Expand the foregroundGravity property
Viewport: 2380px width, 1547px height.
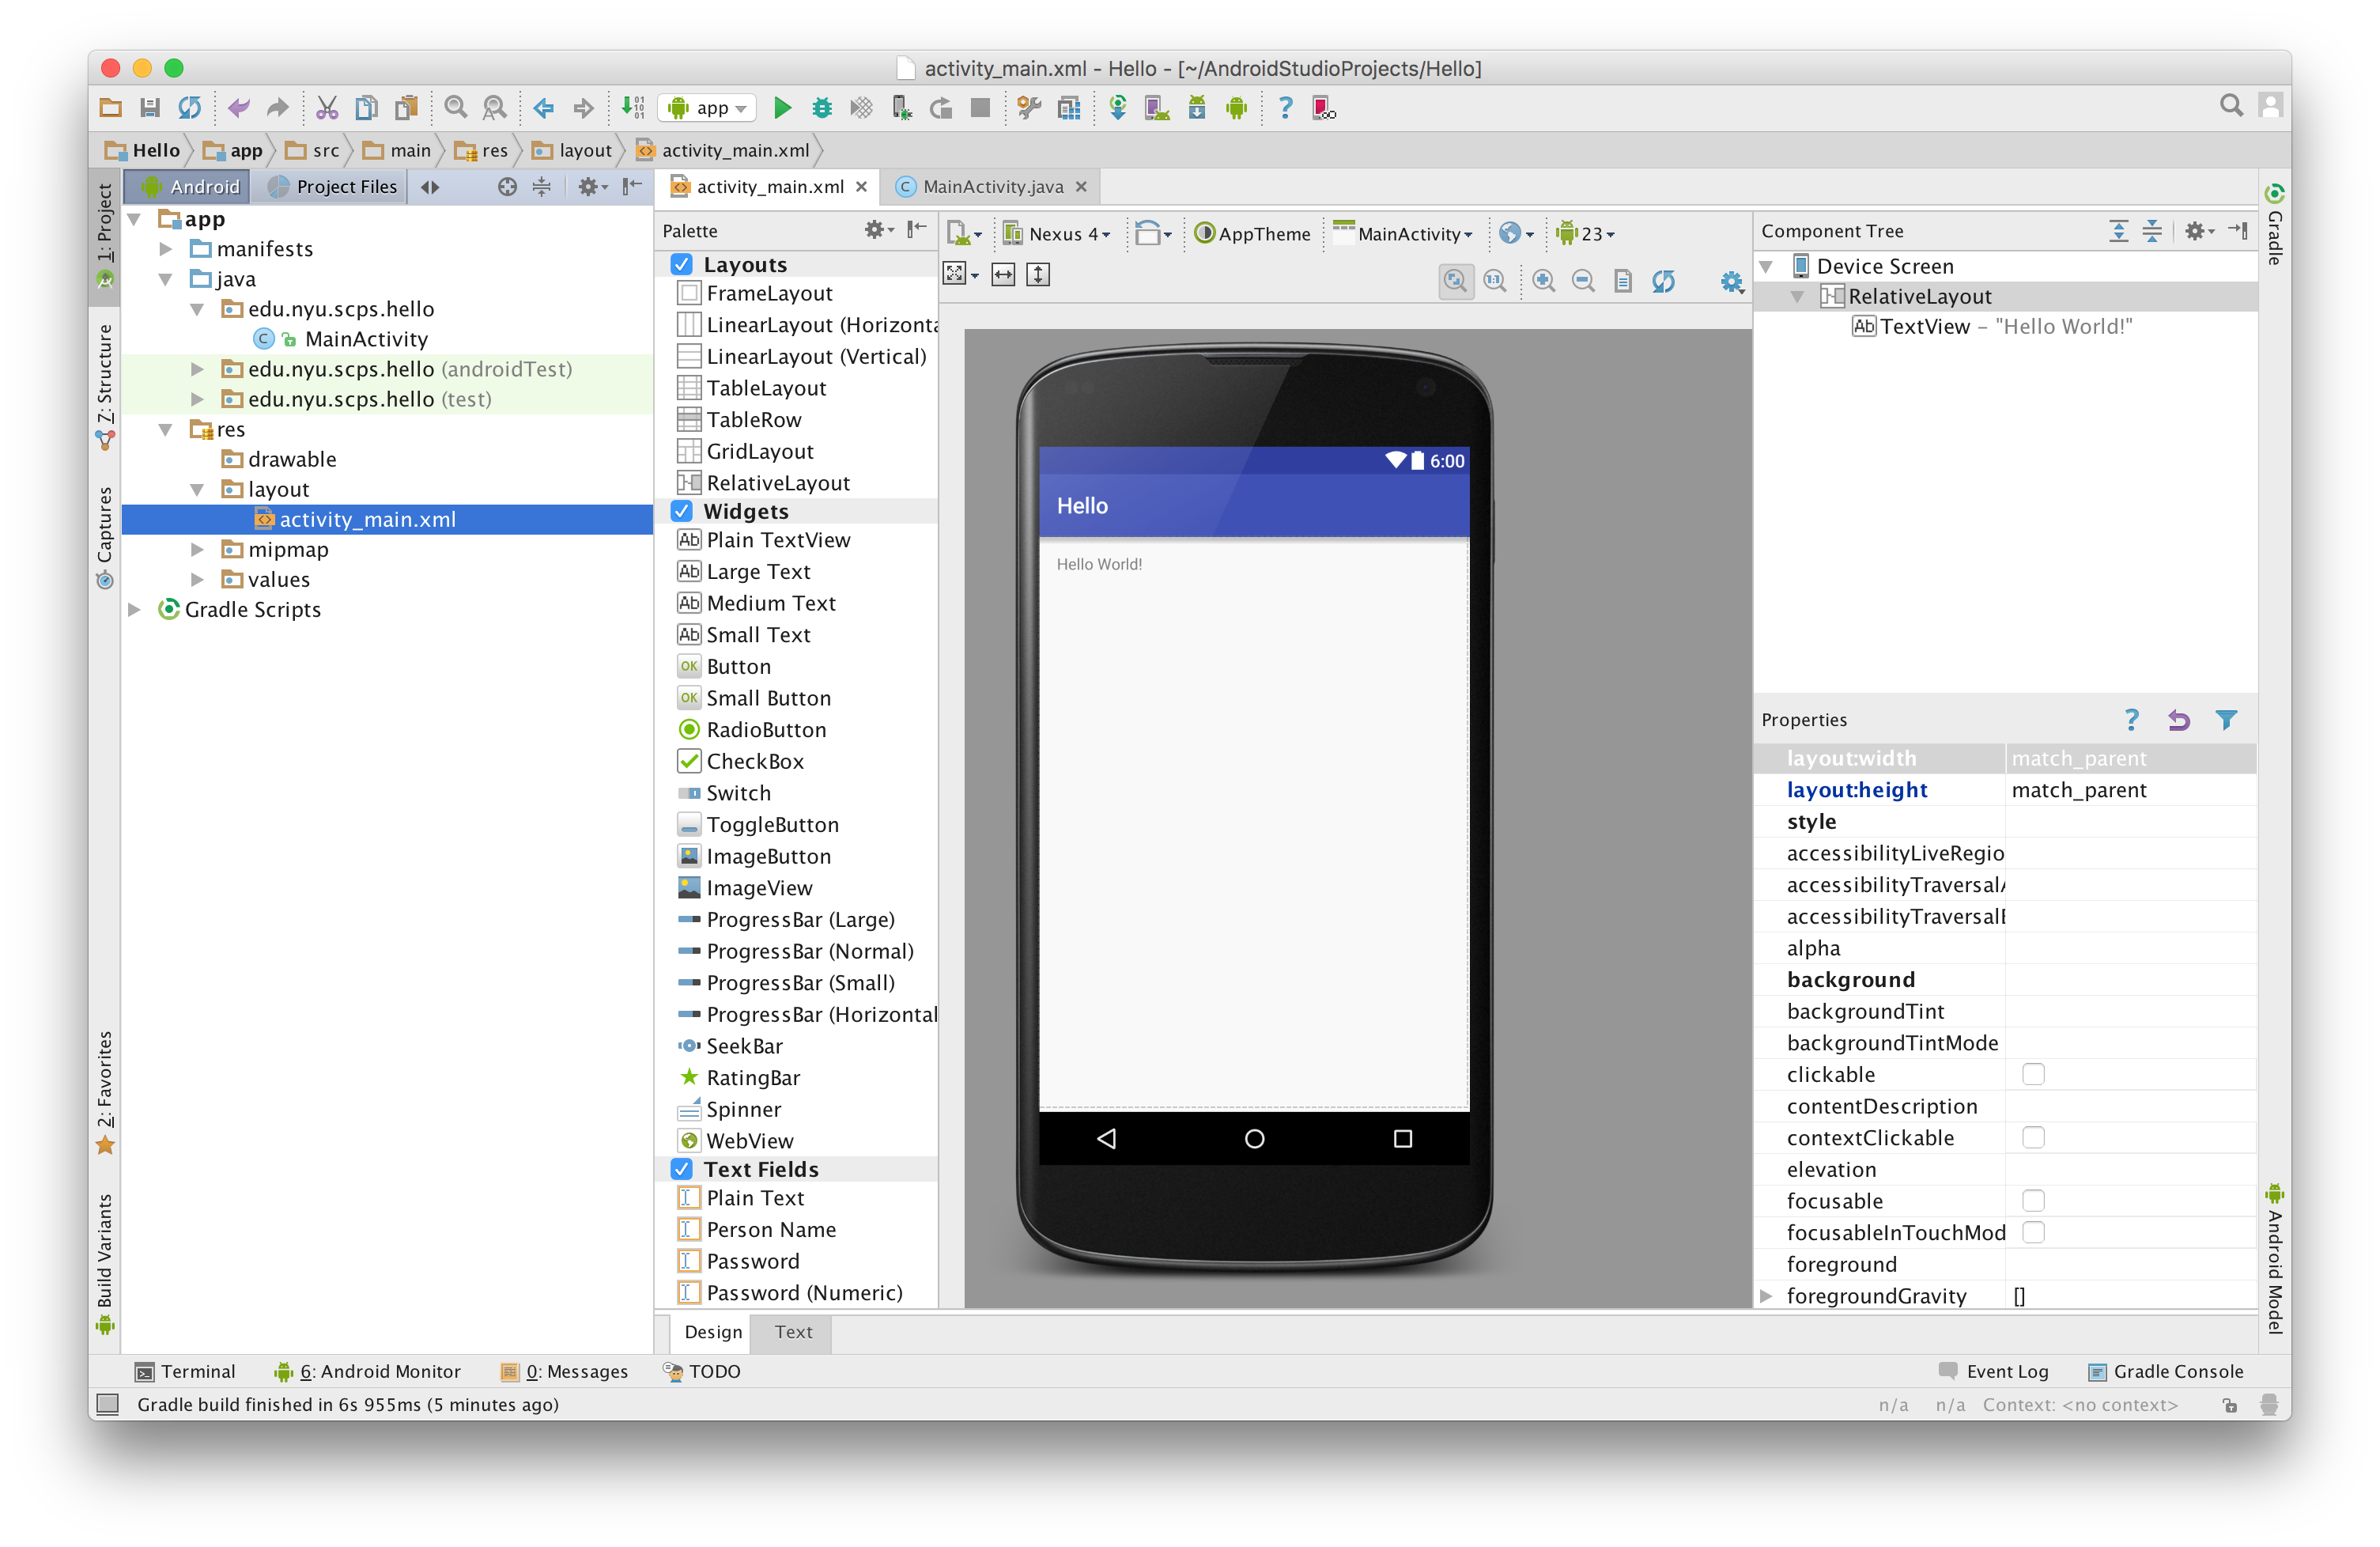pyautogui.click(x=1767, y=1296)
